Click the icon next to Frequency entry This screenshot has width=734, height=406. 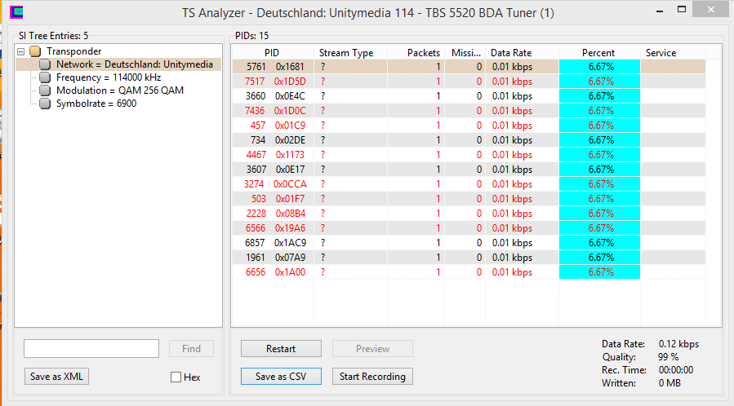click(x=46, y=77)
